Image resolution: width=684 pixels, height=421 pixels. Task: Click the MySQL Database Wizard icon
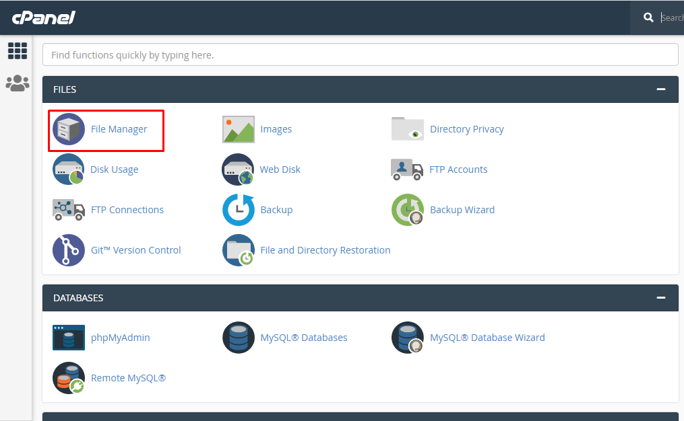(x=408, y=338)
